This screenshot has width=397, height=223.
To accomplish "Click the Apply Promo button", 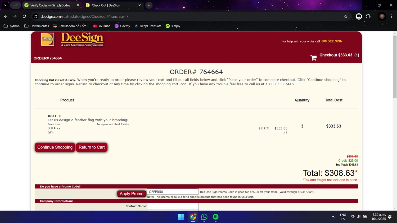I will (x=132, y=194).
